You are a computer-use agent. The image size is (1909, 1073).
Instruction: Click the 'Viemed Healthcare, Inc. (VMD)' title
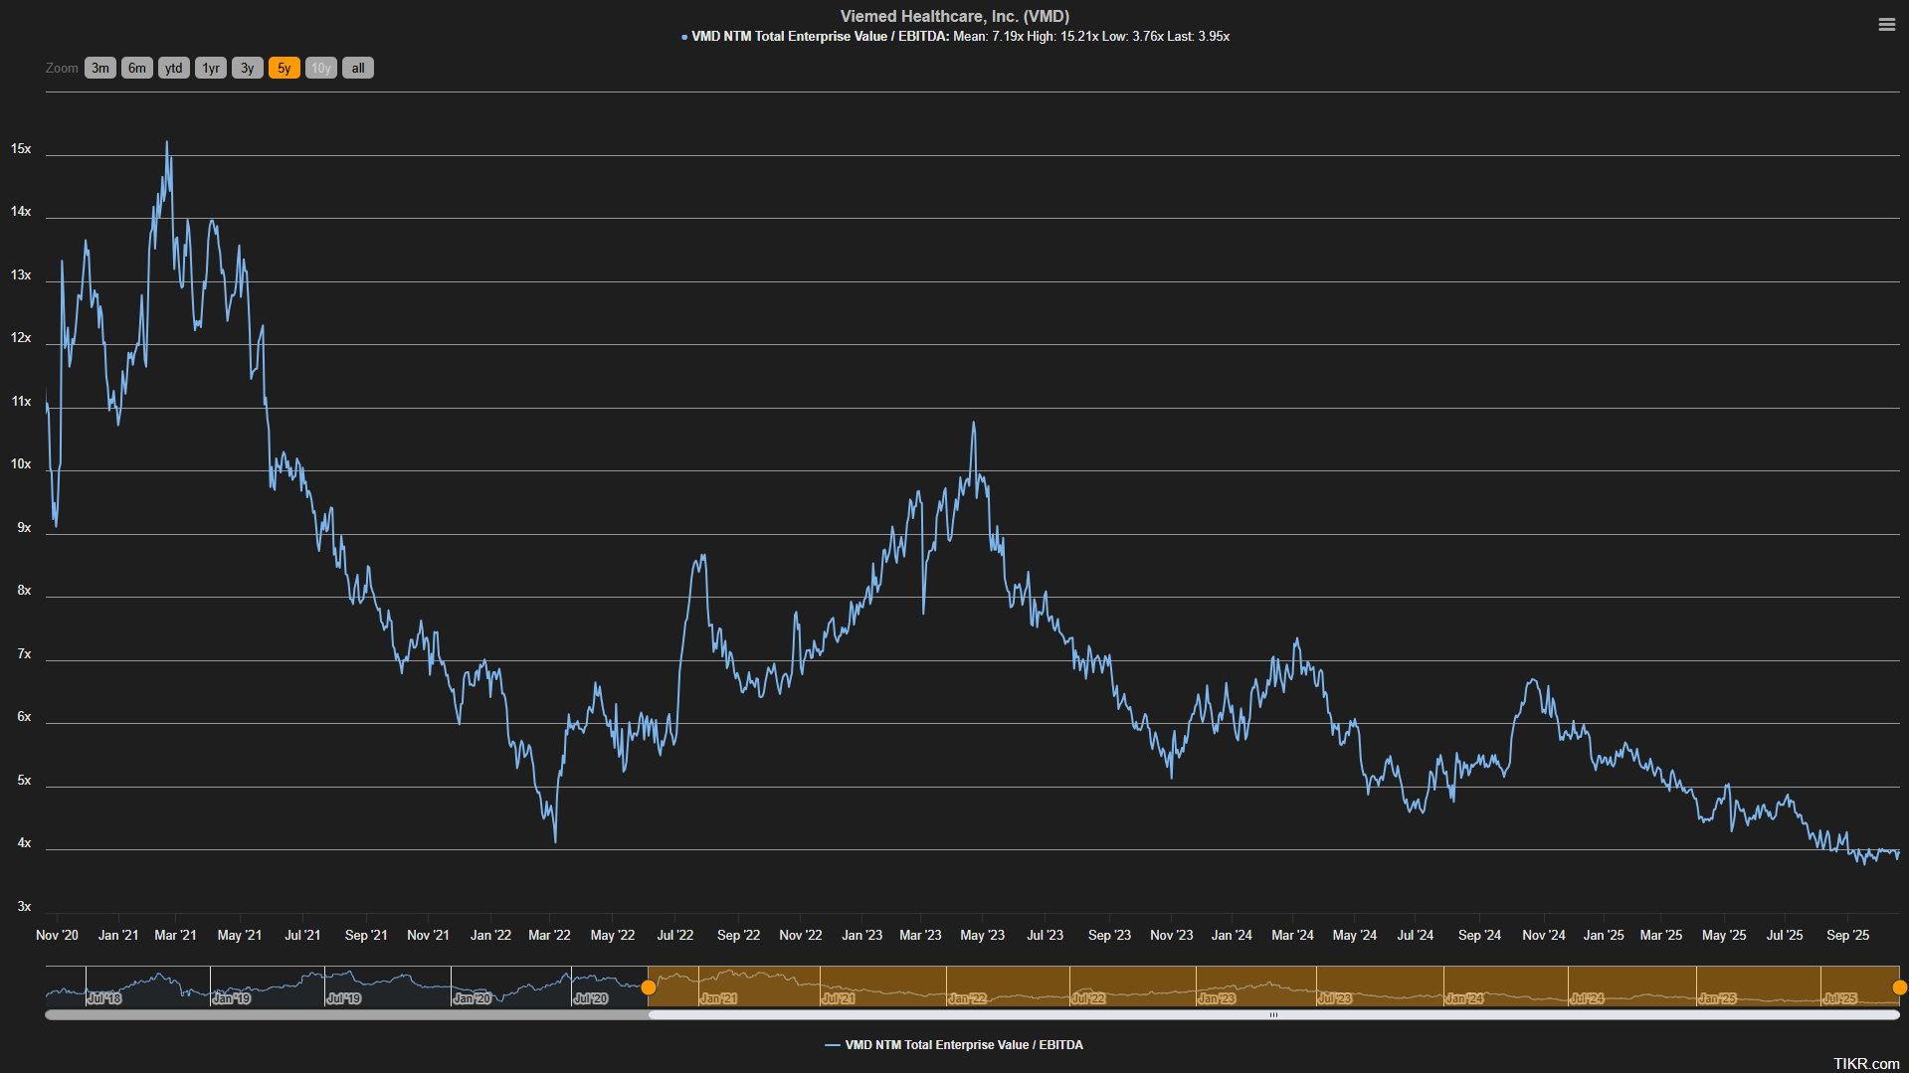tap(955, 16)
